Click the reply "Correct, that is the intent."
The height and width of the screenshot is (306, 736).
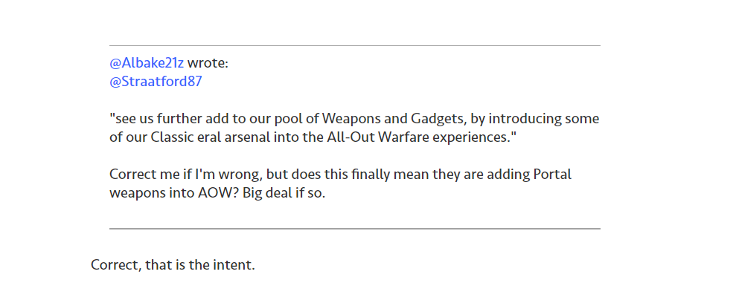[173, 264]
